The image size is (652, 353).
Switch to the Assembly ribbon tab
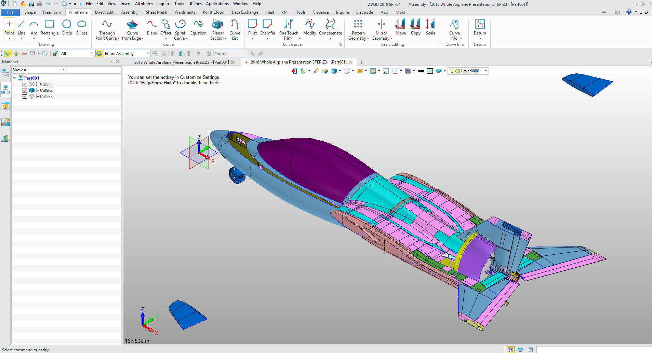(x=130, y=12)
